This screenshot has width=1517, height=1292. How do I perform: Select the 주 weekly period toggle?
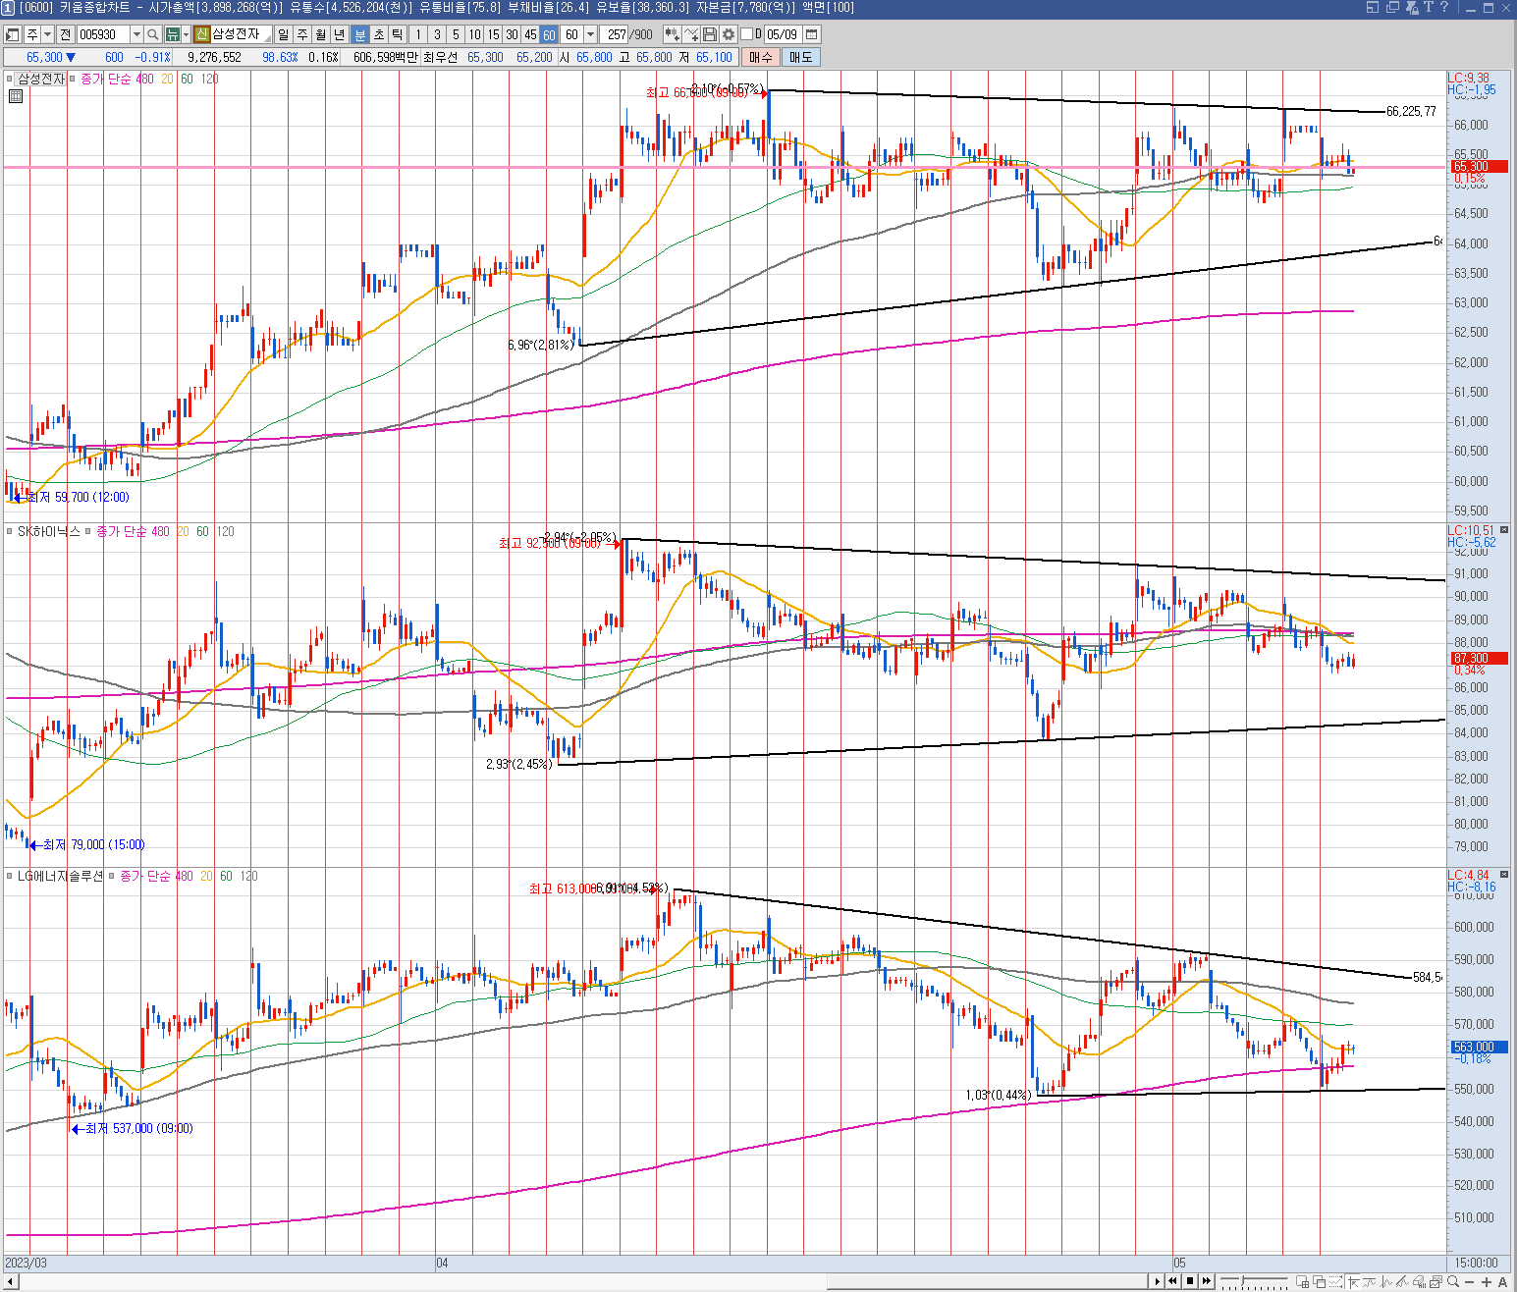pos(302,34)
